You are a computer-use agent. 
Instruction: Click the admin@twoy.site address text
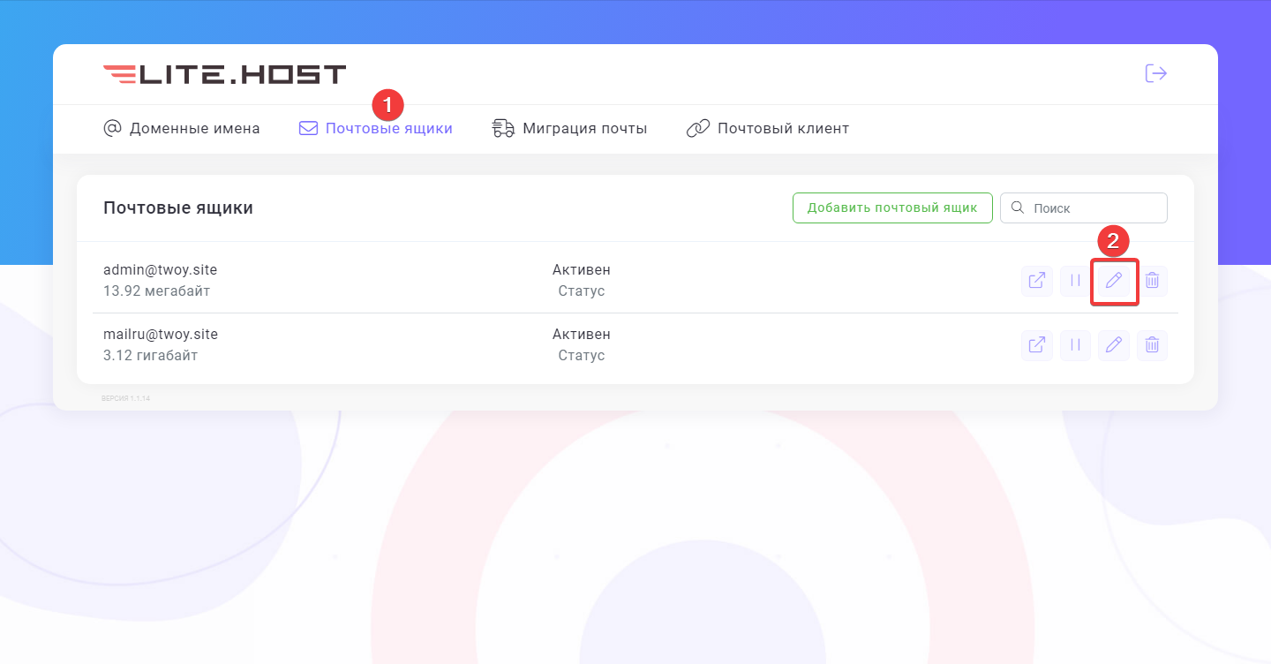(160, 270)
